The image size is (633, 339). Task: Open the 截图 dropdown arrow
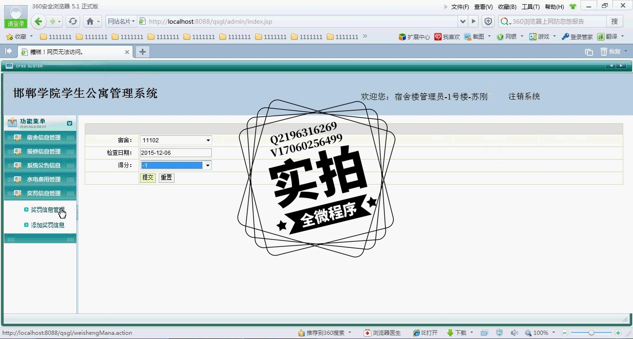tap(489, 37)
